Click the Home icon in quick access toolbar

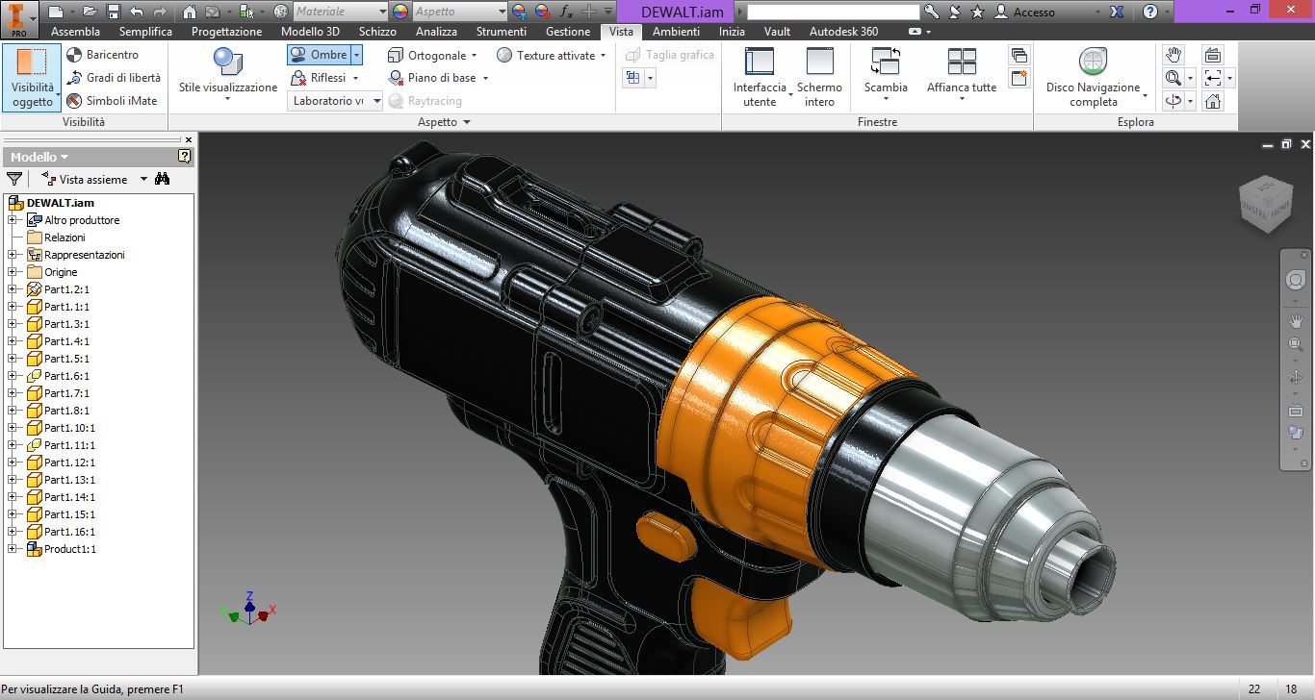(190, 12)
